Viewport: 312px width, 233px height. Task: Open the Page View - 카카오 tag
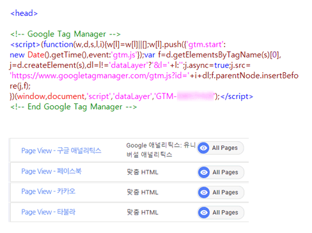49,192
